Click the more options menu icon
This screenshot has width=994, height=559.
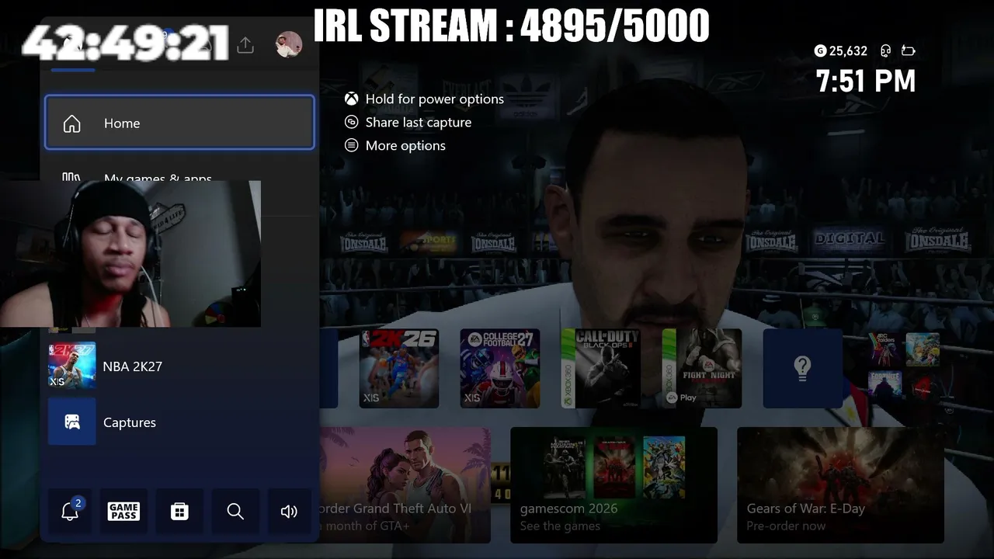point(352,145)
